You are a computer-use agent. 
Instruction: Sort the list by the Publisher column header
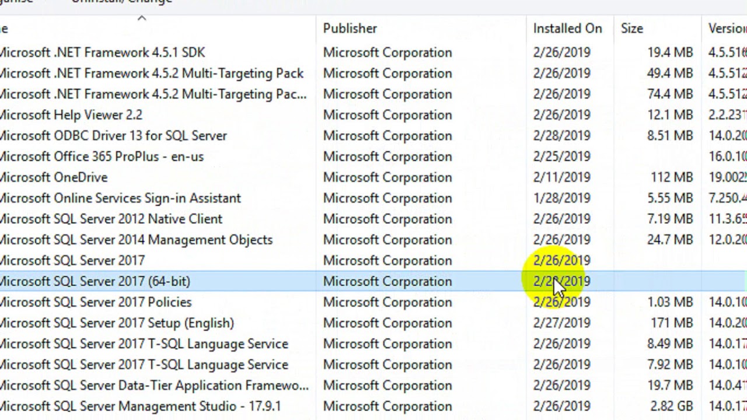350,28
